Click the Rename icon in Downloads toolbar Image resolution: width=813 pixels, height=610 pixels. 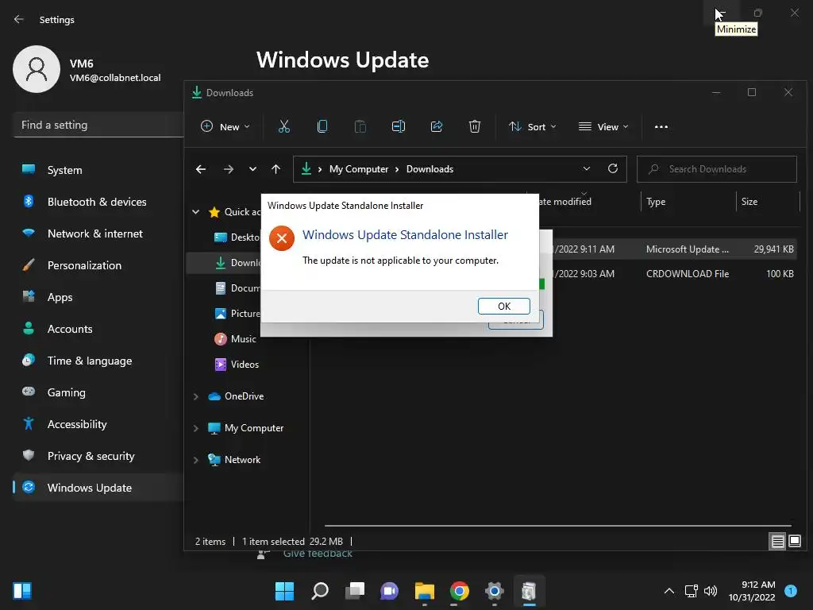[399, 126]
